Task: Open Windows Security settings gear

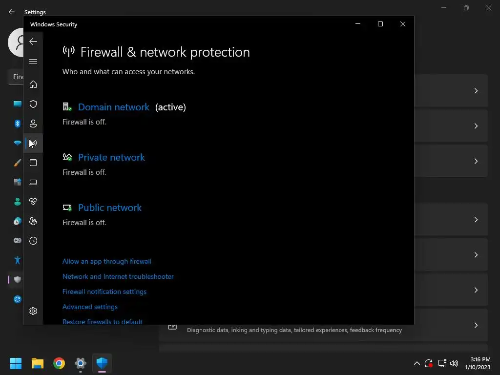Action: [x=33, y=311]
